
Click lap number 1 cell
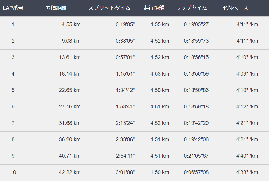point(13,24)
